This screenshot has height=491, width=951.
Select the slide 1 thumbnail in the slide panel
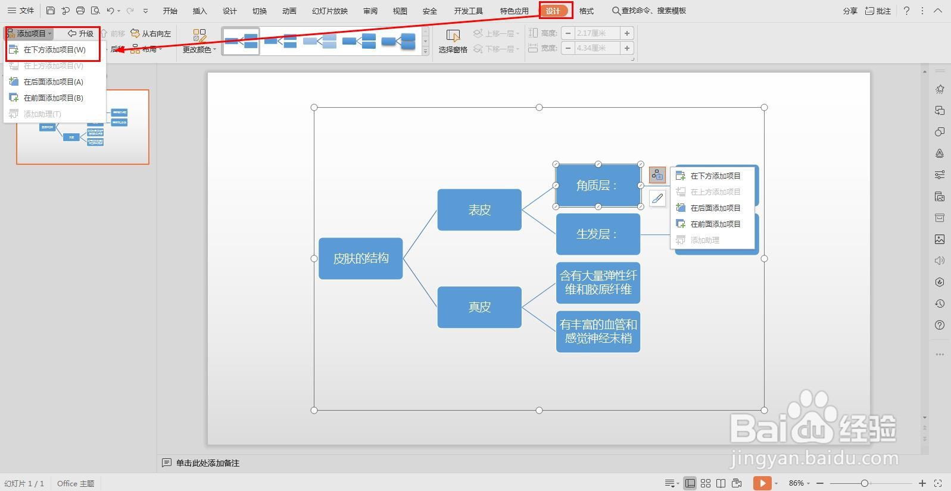[x=83, y=127]
